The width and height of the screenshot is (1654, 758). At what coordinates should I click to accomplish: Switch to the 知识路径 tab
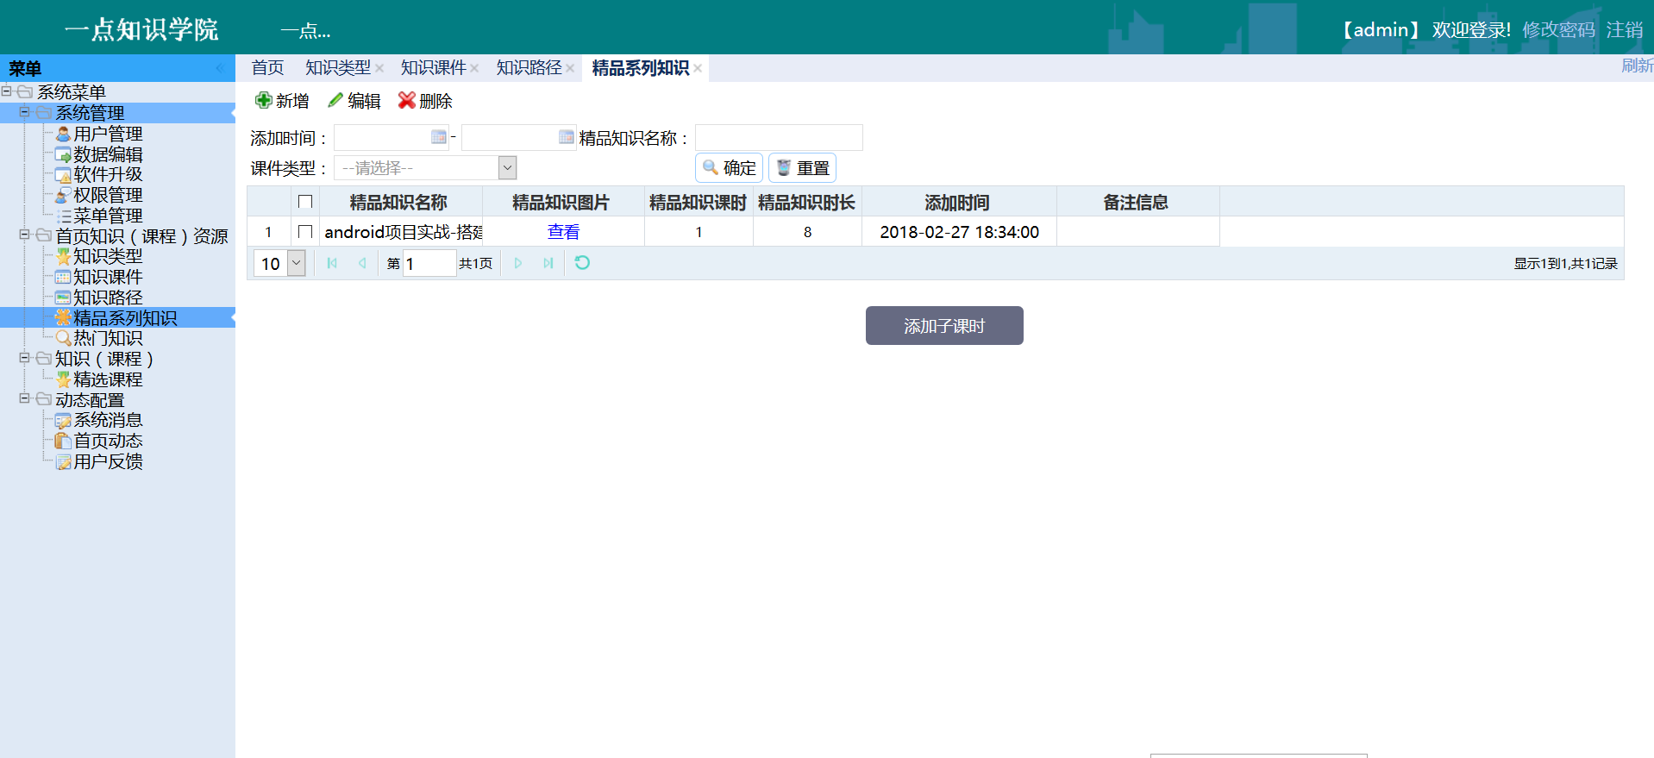tap(529, 68)
